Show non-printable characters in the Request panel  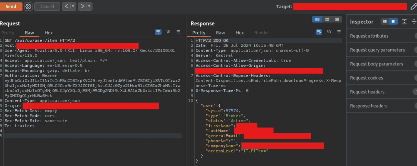click(x=168, y=32)
